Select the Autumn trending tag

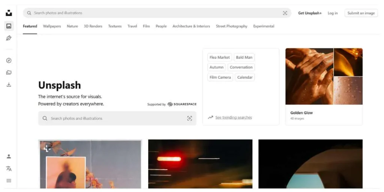pos(216,67)
